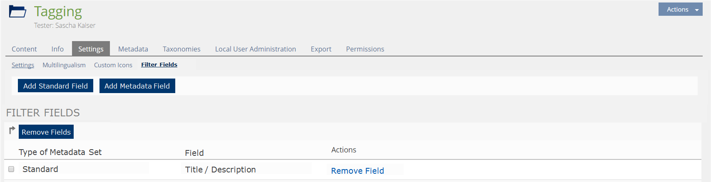
Task: Tick the Standard row checkbox
Action: coord(11,169)
